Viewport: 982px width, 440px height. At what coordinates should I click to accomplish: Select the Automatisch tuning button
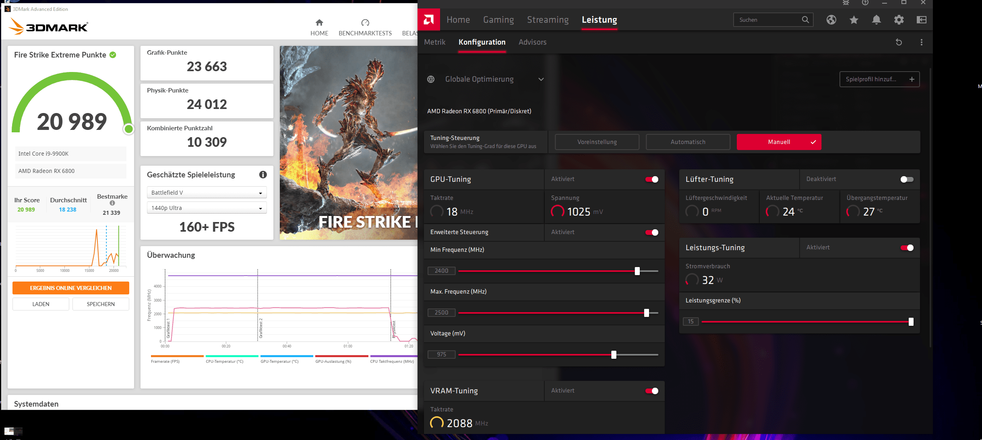pyautogui.click(x=688, y=142)
